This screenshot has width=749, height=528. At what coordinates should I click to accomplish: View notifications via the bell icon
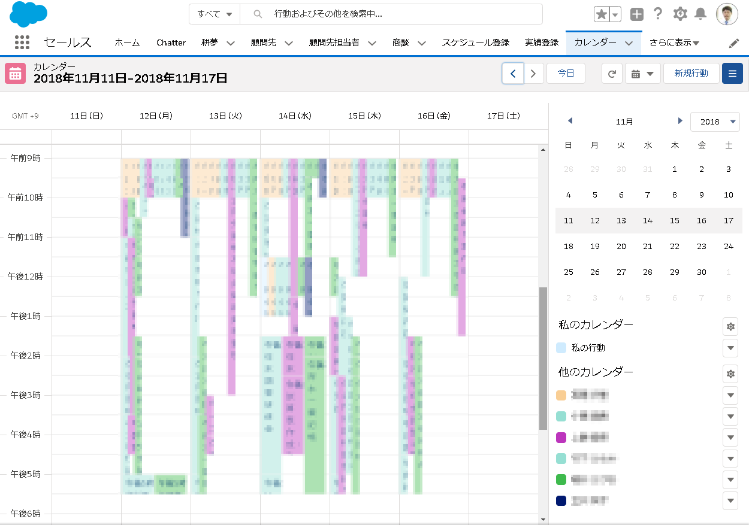(701, 13)
